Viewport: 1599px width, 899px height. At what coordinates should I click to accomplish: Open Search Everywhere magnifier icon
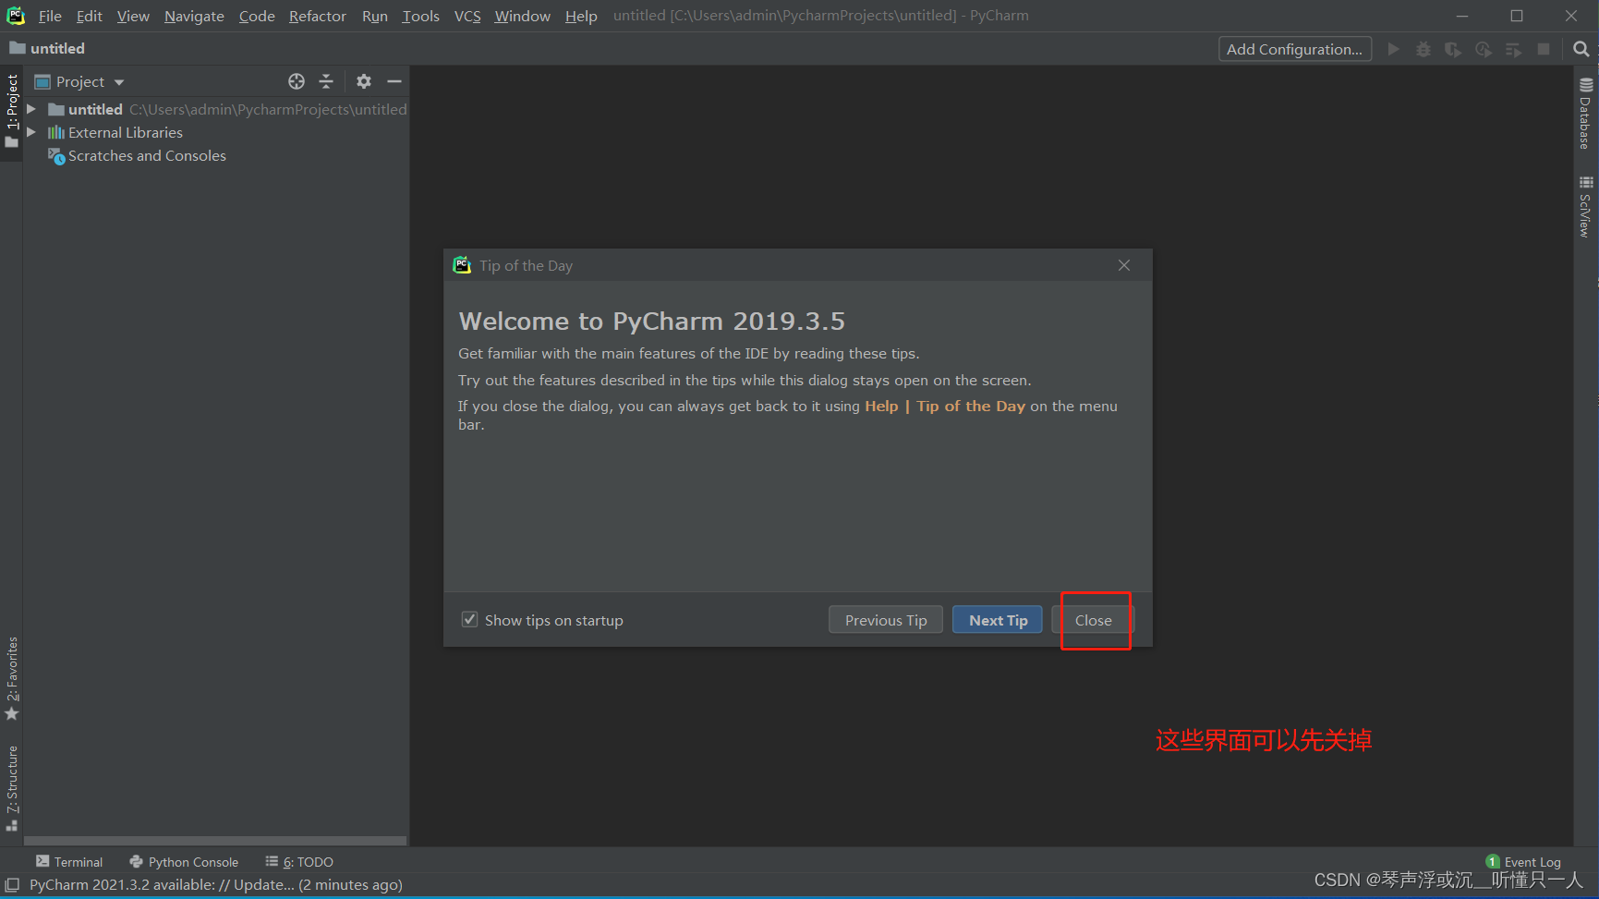[x=1581, y=49]
